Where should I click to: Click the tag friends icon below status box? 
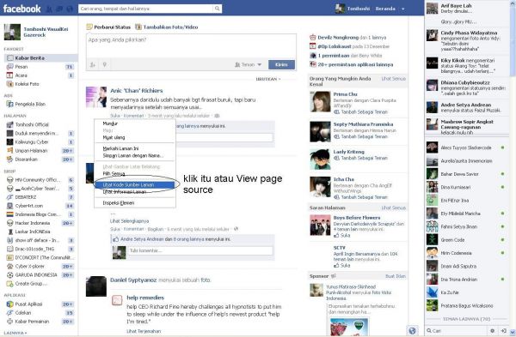click(93, 65)
